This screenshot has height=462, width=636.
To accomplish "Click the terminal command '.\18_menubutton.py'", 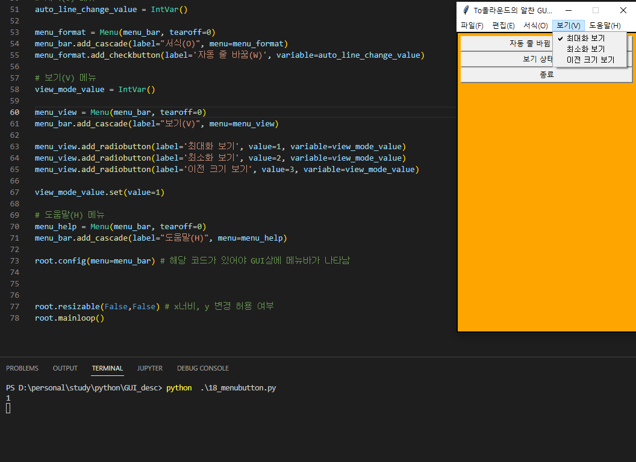I will (x=238, y=388).
